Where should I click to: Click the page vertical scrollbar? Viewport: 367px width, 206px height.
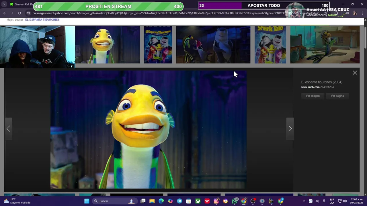pos(365,37)
